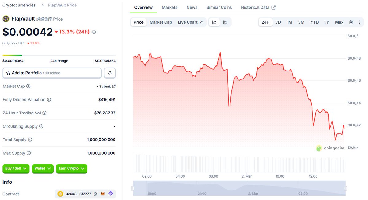
Task: Switch to line chart view icon
Action: 214,22
